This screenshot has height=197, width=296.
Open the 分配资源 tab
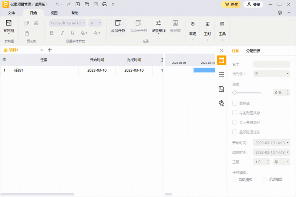253,51
